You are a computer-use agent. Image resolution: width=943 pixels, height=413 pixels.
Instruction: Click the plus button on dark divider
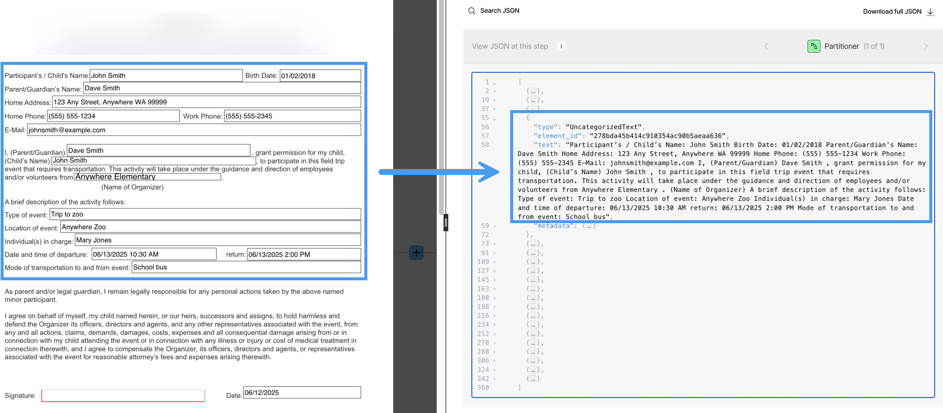click(416, 252)
